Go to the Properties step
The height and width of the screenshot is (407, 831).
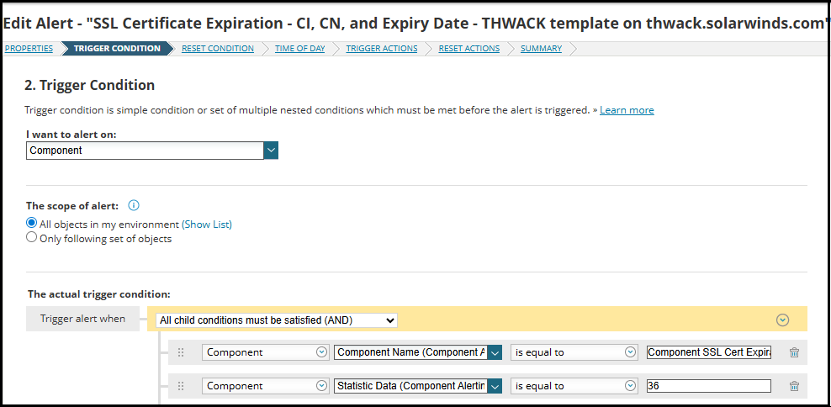[29, 48]
